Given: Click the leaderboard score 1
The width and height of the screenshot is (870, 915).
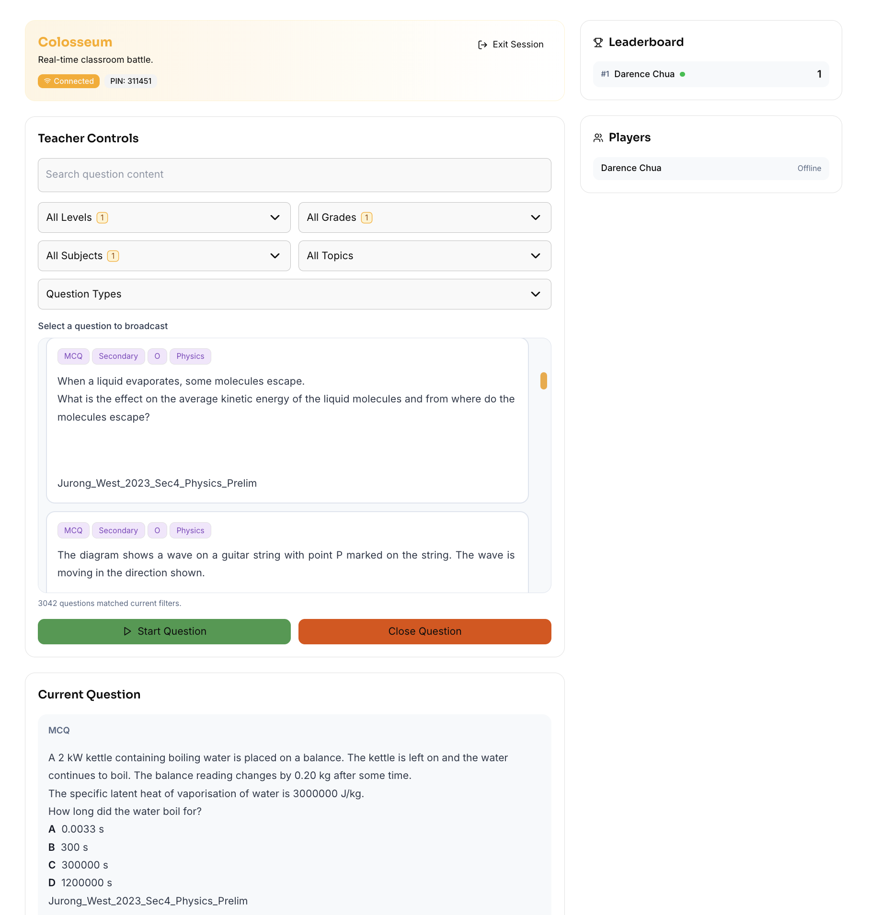Looking at the screenshot, I should click(x=819, y=74).
